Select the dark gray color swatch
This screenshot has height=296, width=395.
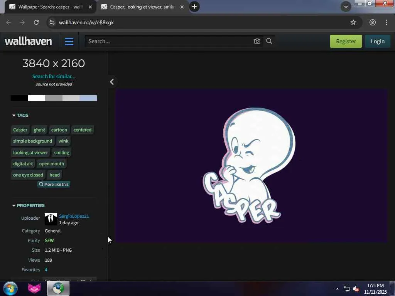point(54,98)
